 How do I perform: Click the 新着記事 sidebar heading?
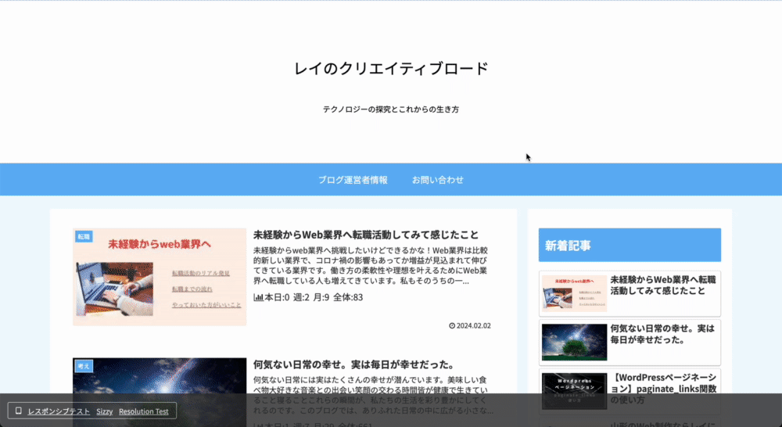630,245
